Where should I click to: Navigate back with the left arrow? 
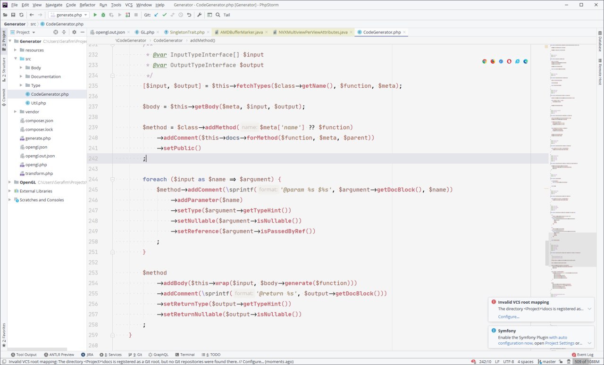pyautogui.click(x=32, y=15)
